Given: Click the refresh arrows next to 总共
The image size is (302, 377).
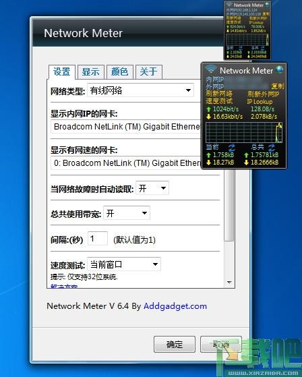Looking at the screenshot, I should pyautogui.click(x=272, y=147).
